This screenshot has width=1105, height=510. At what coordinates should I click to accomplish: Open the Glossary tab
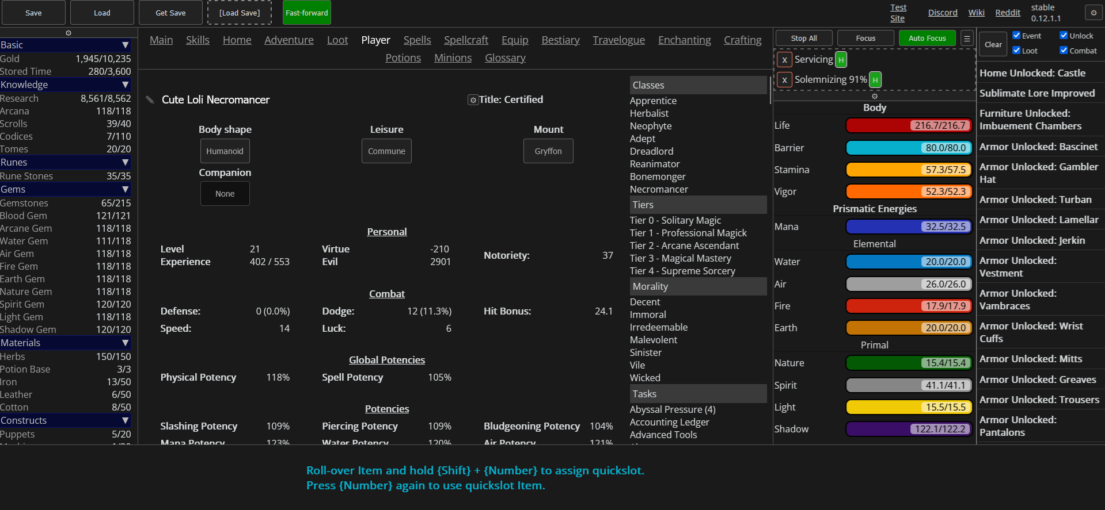pyautogui.click(x=505, y=58)
